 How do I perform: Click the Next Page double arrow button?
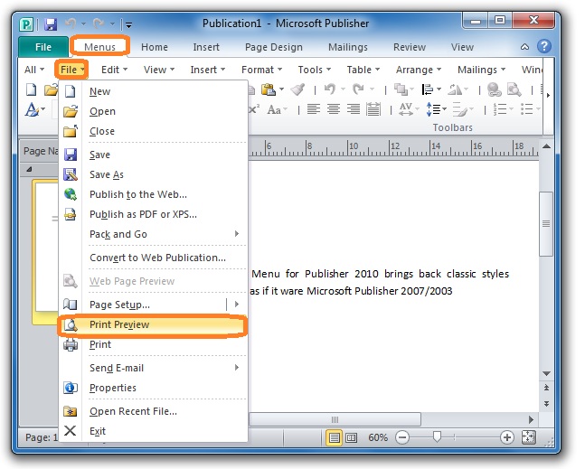click(x=546, y=404)
